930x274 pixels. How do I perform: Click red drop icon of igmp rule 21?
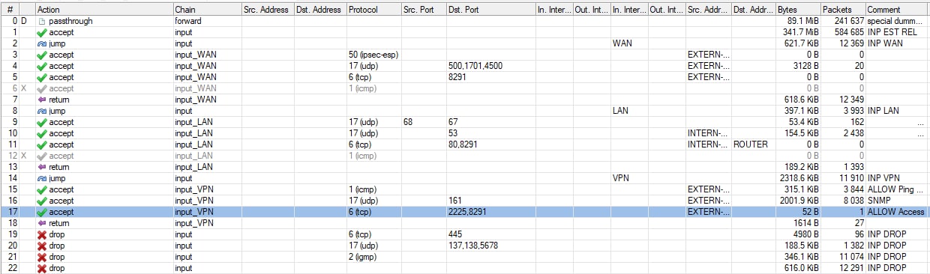tap(41, 257)
